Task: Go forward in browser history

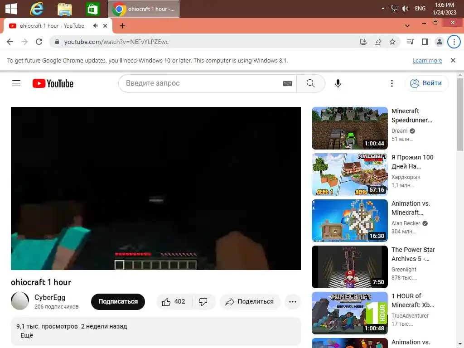Action: pos(24,42)
